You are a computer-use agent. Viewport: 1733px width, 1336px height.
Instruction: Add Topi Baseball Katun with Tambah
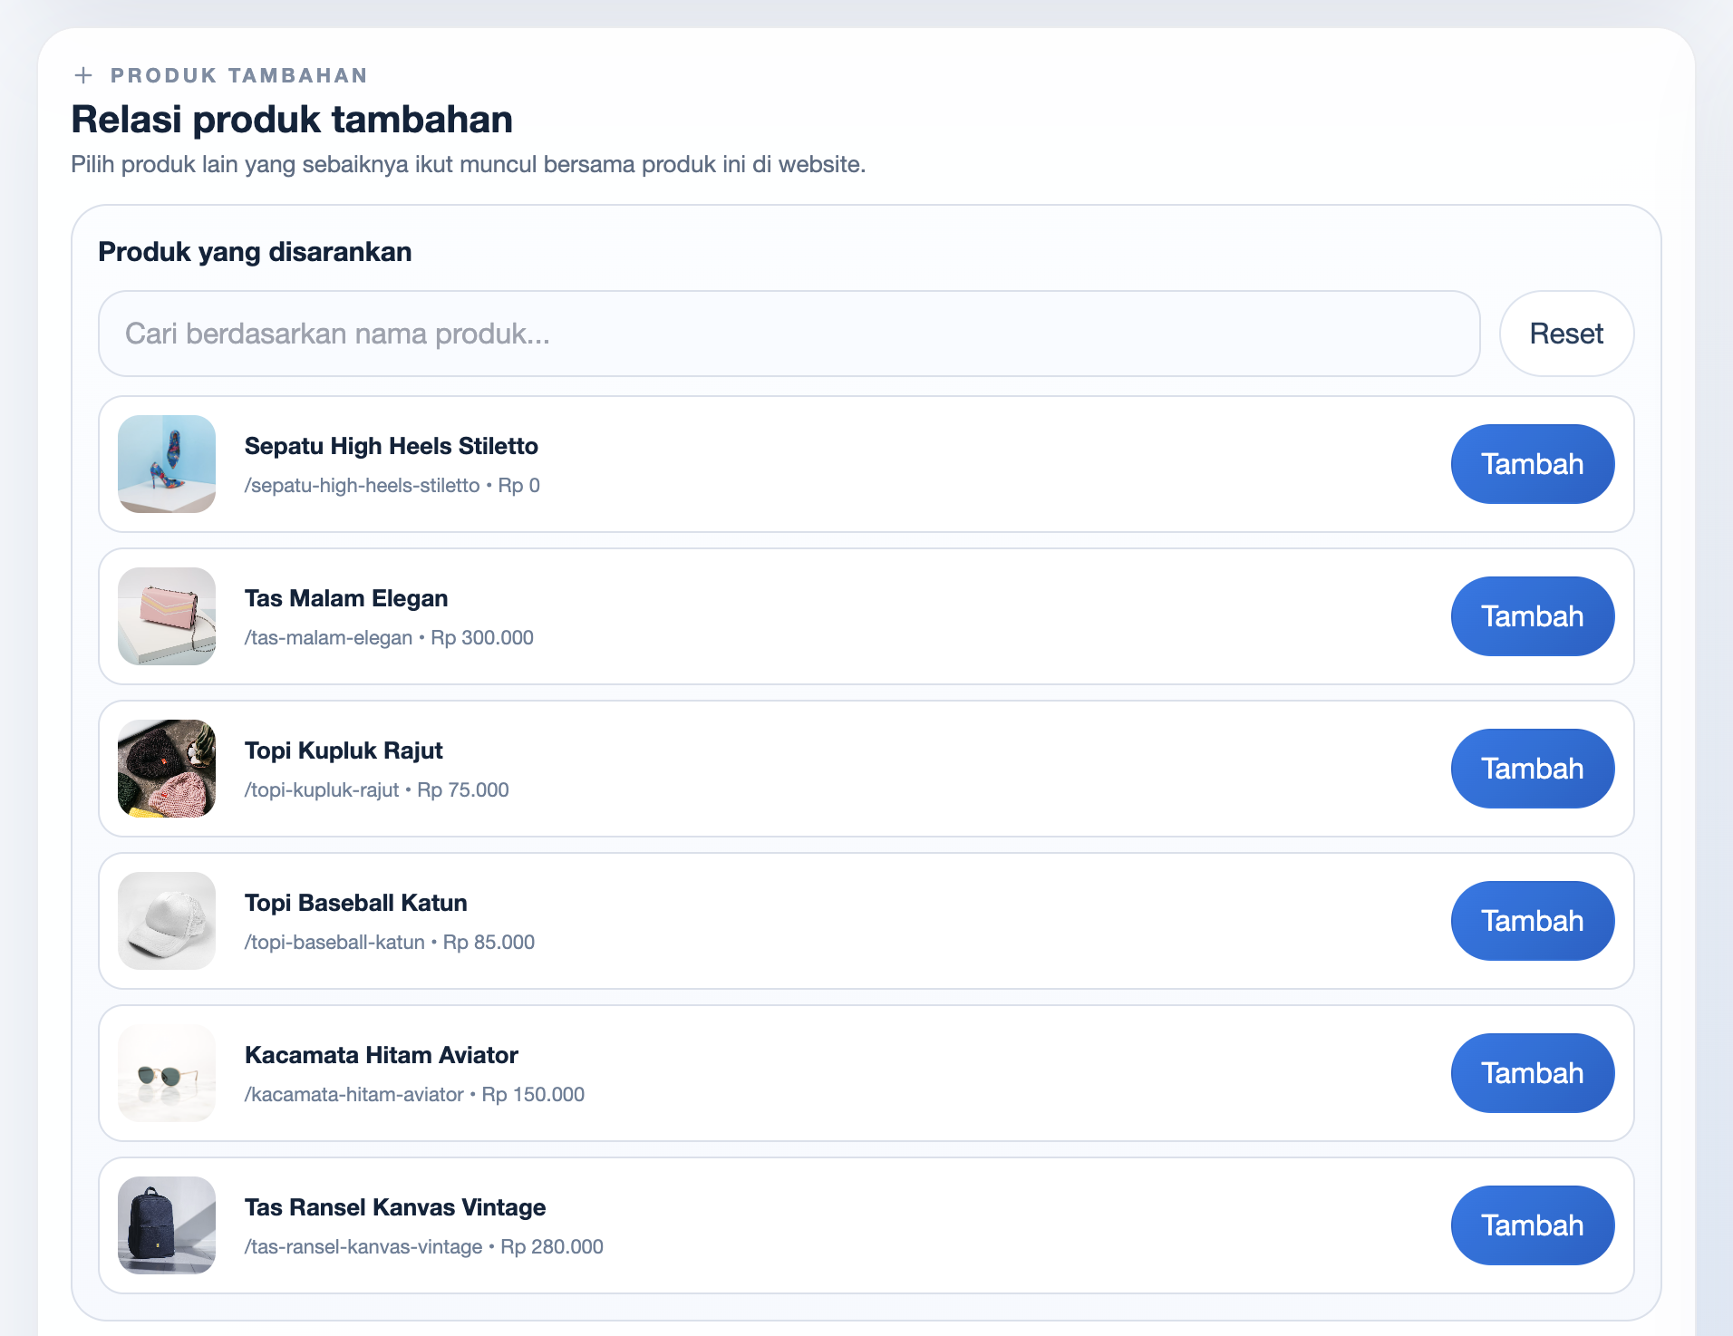(1532, 921)
